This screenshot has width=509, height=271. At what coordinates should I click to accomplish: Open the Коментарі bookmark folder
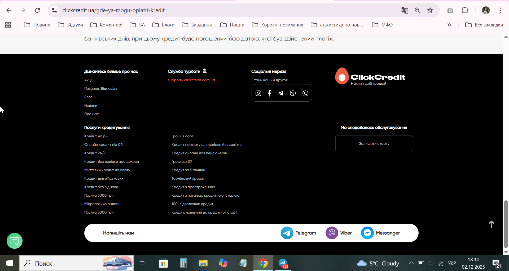point(106,25)
